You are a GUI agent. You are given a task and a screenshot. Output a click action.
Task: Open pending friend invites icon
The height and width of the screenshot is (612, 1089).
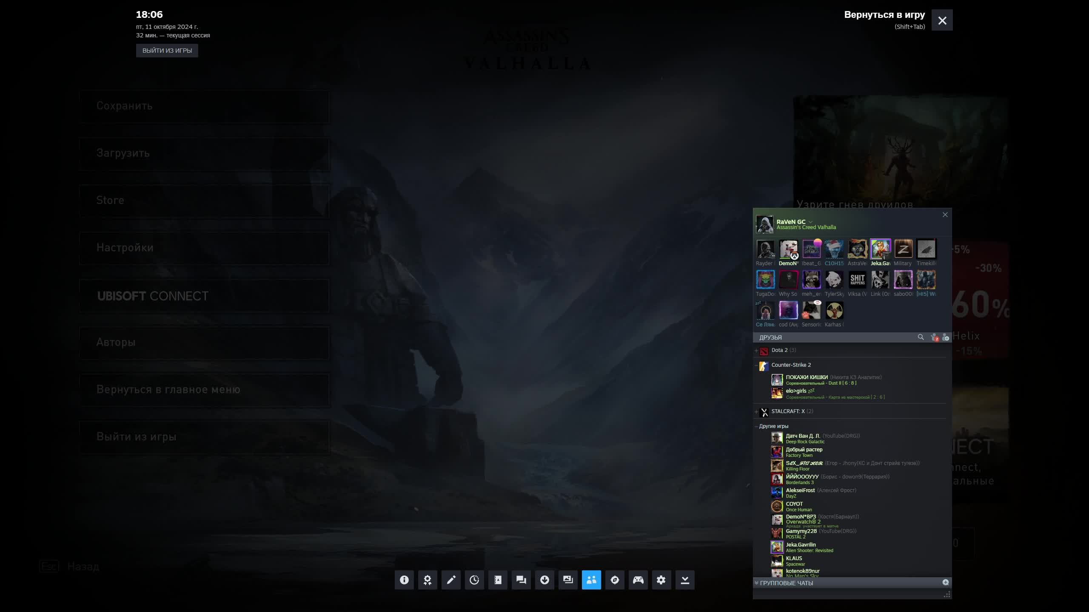pos(934,337)
